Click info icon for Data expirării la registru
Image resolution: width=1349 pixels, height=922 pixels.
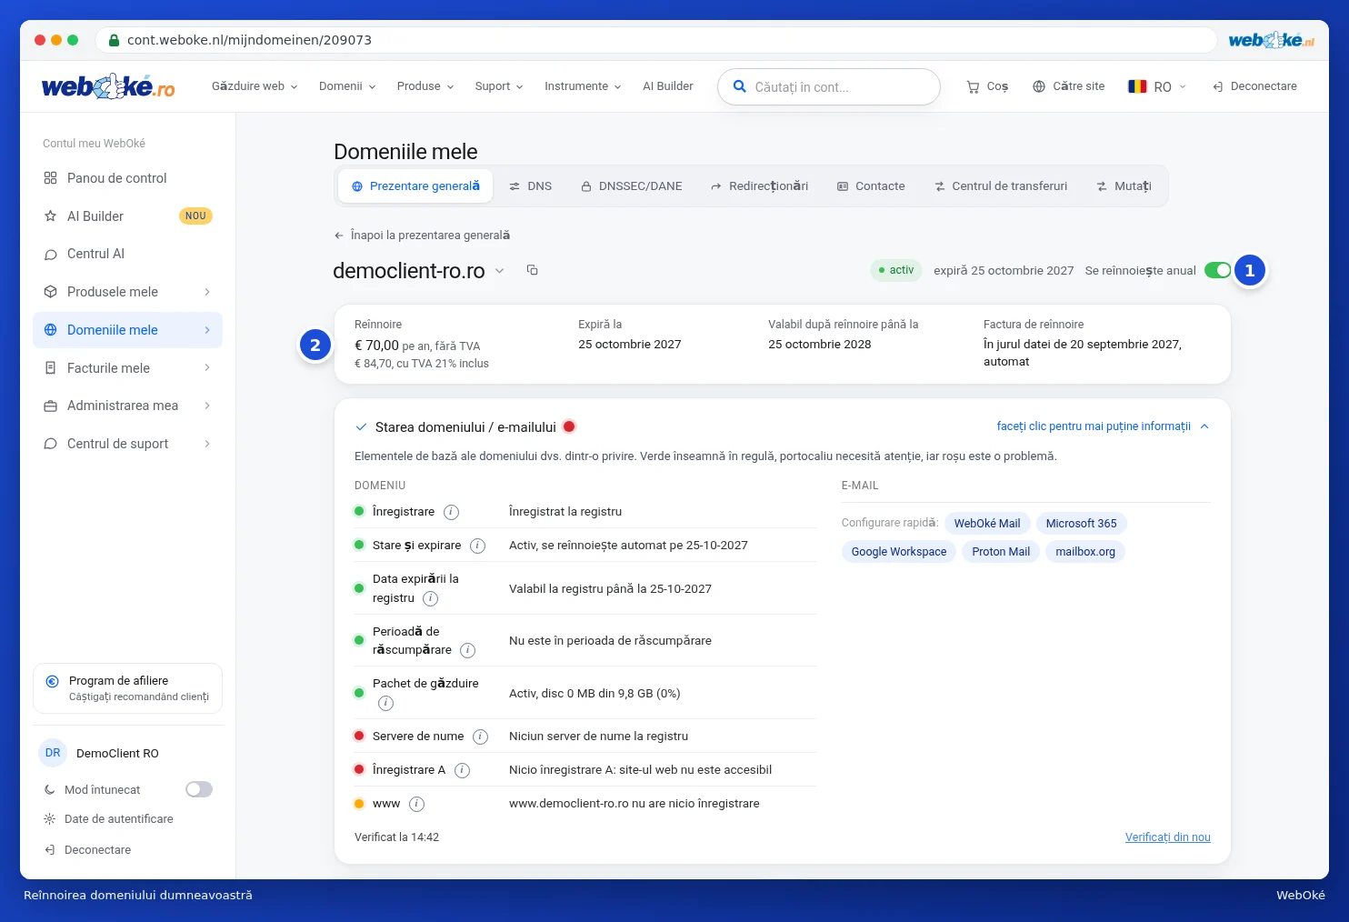point(431,598)
